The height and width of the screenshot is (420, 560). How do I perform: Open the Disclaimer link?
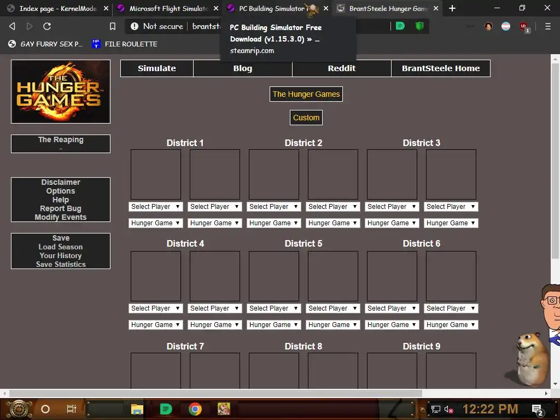pos(61,182)
